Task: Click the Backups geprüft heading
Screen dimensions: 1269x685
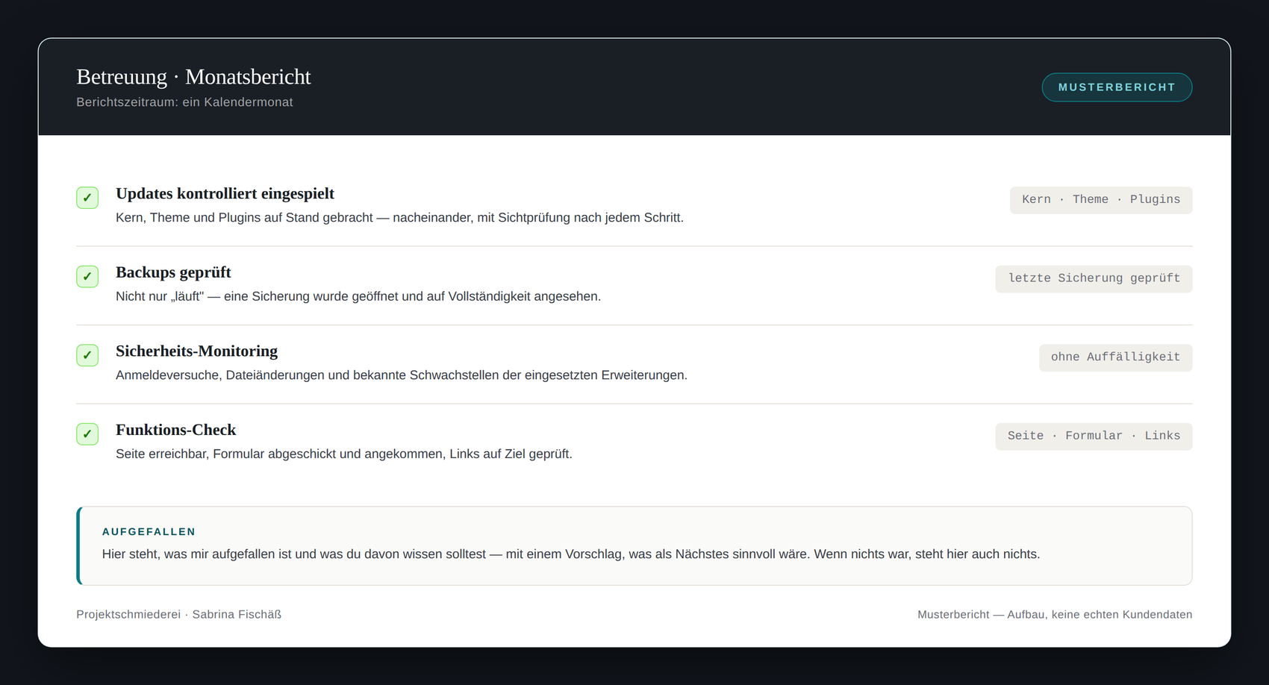Action: [173, 272]
